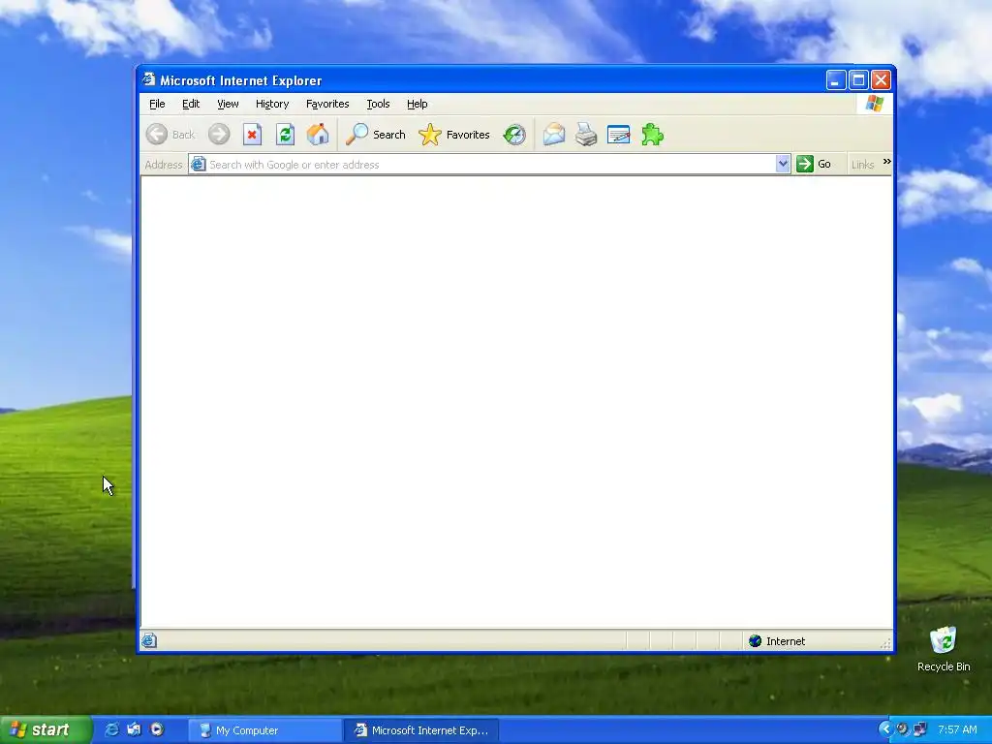Viewport: 992px width, 744px height.
Task: Click Microsoft Internet Explorer taskbar button
Action: (x=422, y=730)
